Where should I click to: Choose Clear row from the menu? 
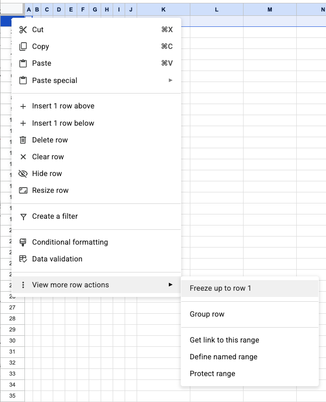[x=48, y=157]
